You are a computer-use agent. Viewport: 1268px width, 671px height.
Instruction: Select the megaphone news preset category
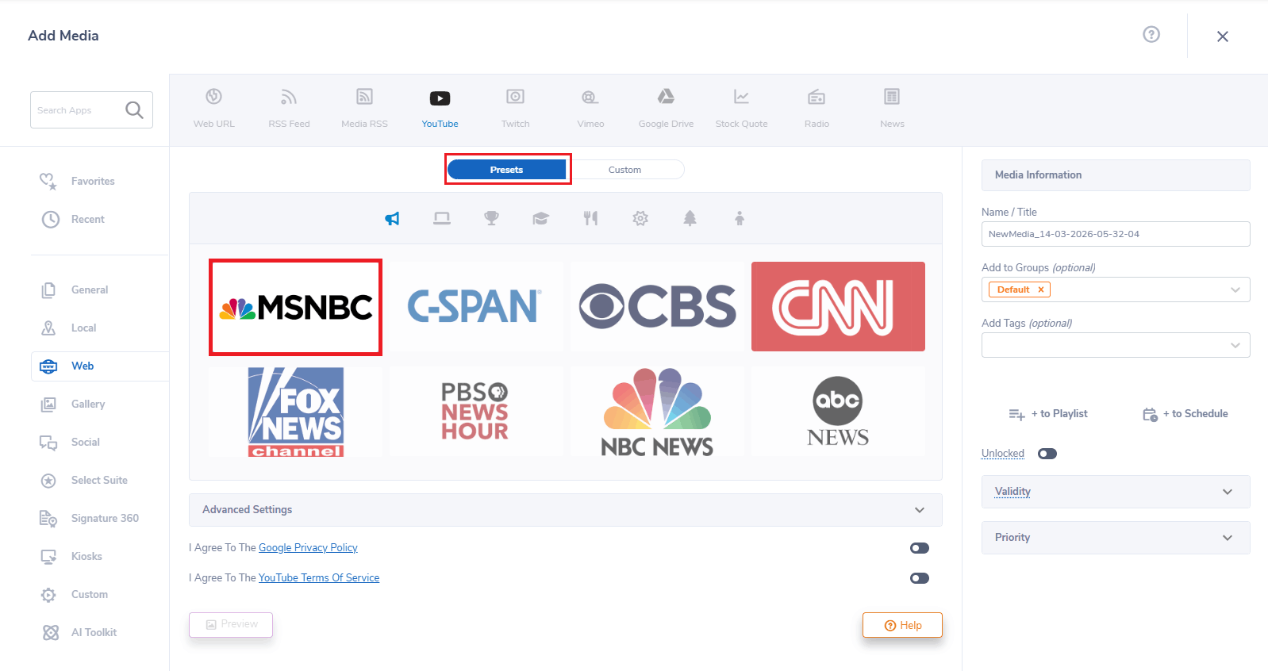tap(392, 218)
